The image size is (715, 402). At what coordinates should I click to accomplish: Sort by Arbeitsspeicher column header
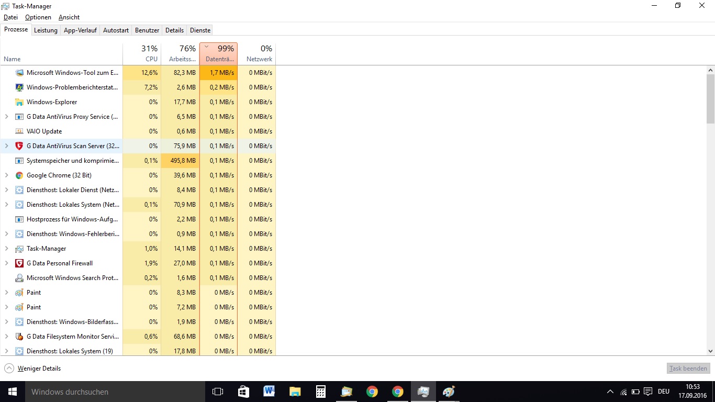180,53
